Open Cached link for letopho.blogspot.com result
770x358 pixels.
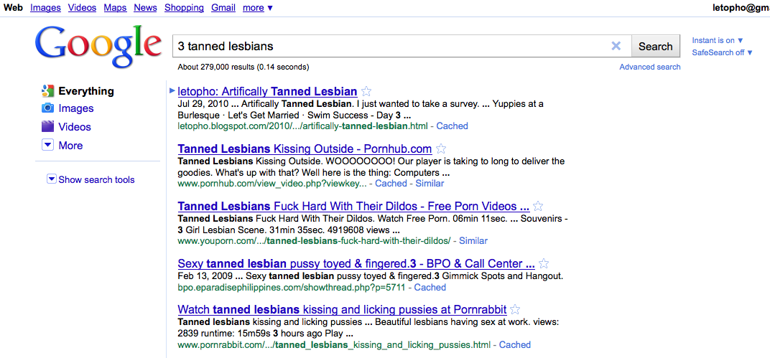coord(453,126)
